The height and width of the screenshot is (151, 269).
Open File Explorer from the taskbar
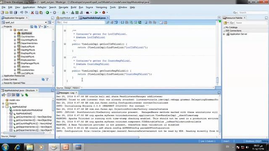pos(29,147)
